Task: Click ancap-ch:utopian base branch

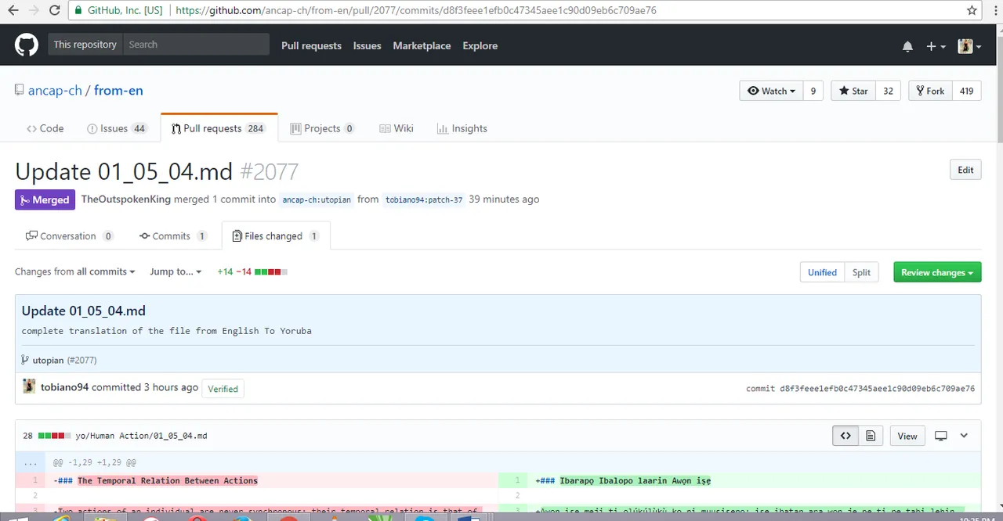Action: 317,199
